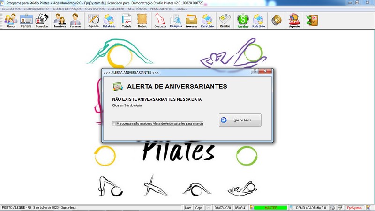Open the A RECEBER menu

pyautogui.click(x=116, y=8)
